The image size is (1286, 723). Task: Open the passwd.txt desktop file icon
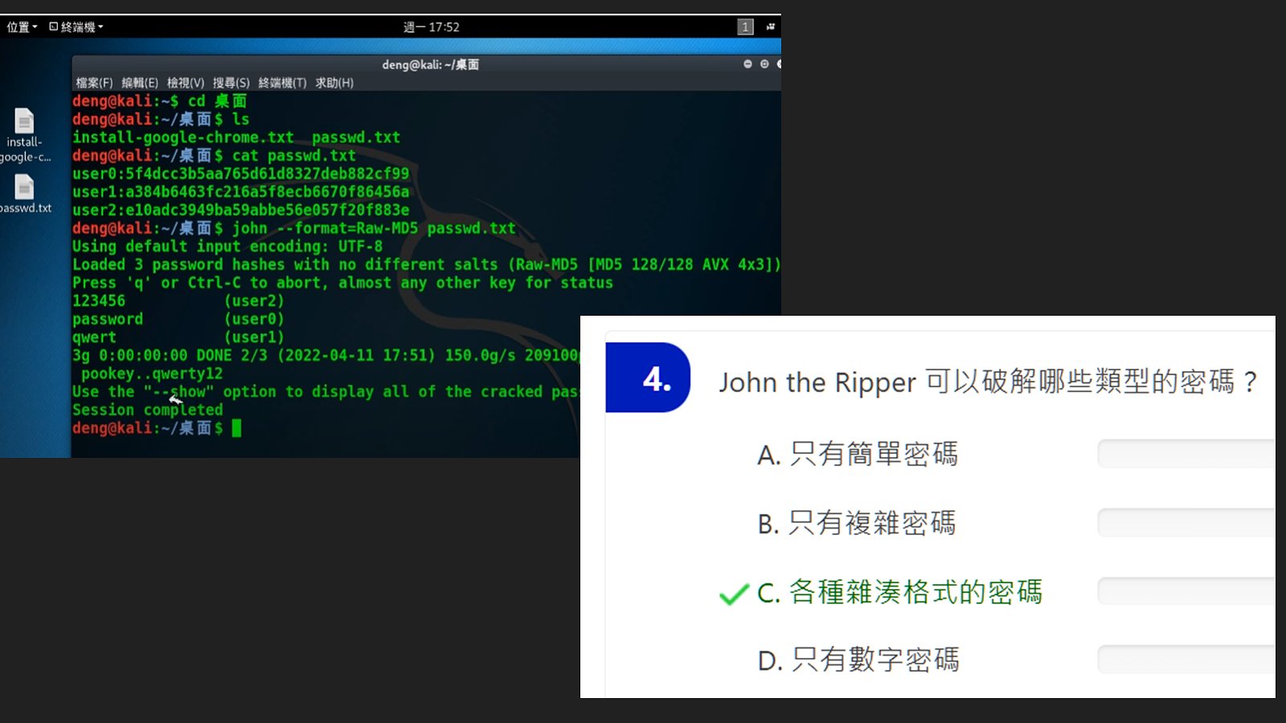(24, 187)
